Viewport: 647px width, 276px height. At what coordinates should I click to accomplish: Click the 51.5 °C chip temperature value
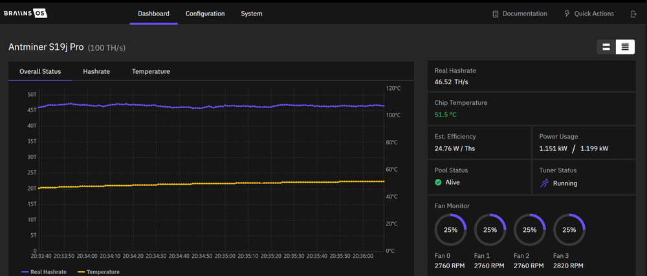[446, 115]
